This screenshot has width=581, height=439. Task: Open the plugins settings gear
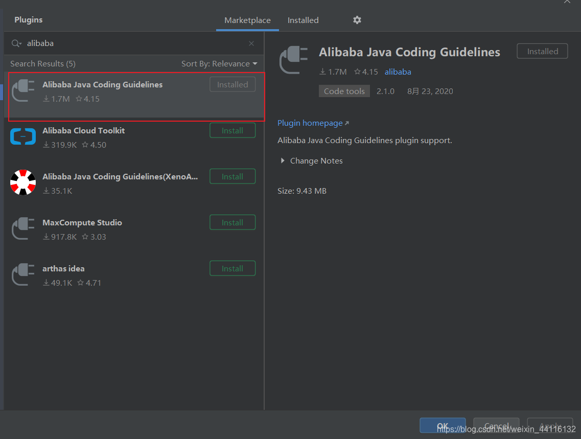(x=357, y=20)
